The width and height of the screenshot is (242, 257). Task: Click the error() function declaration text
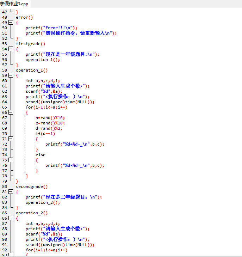[24, 17]
